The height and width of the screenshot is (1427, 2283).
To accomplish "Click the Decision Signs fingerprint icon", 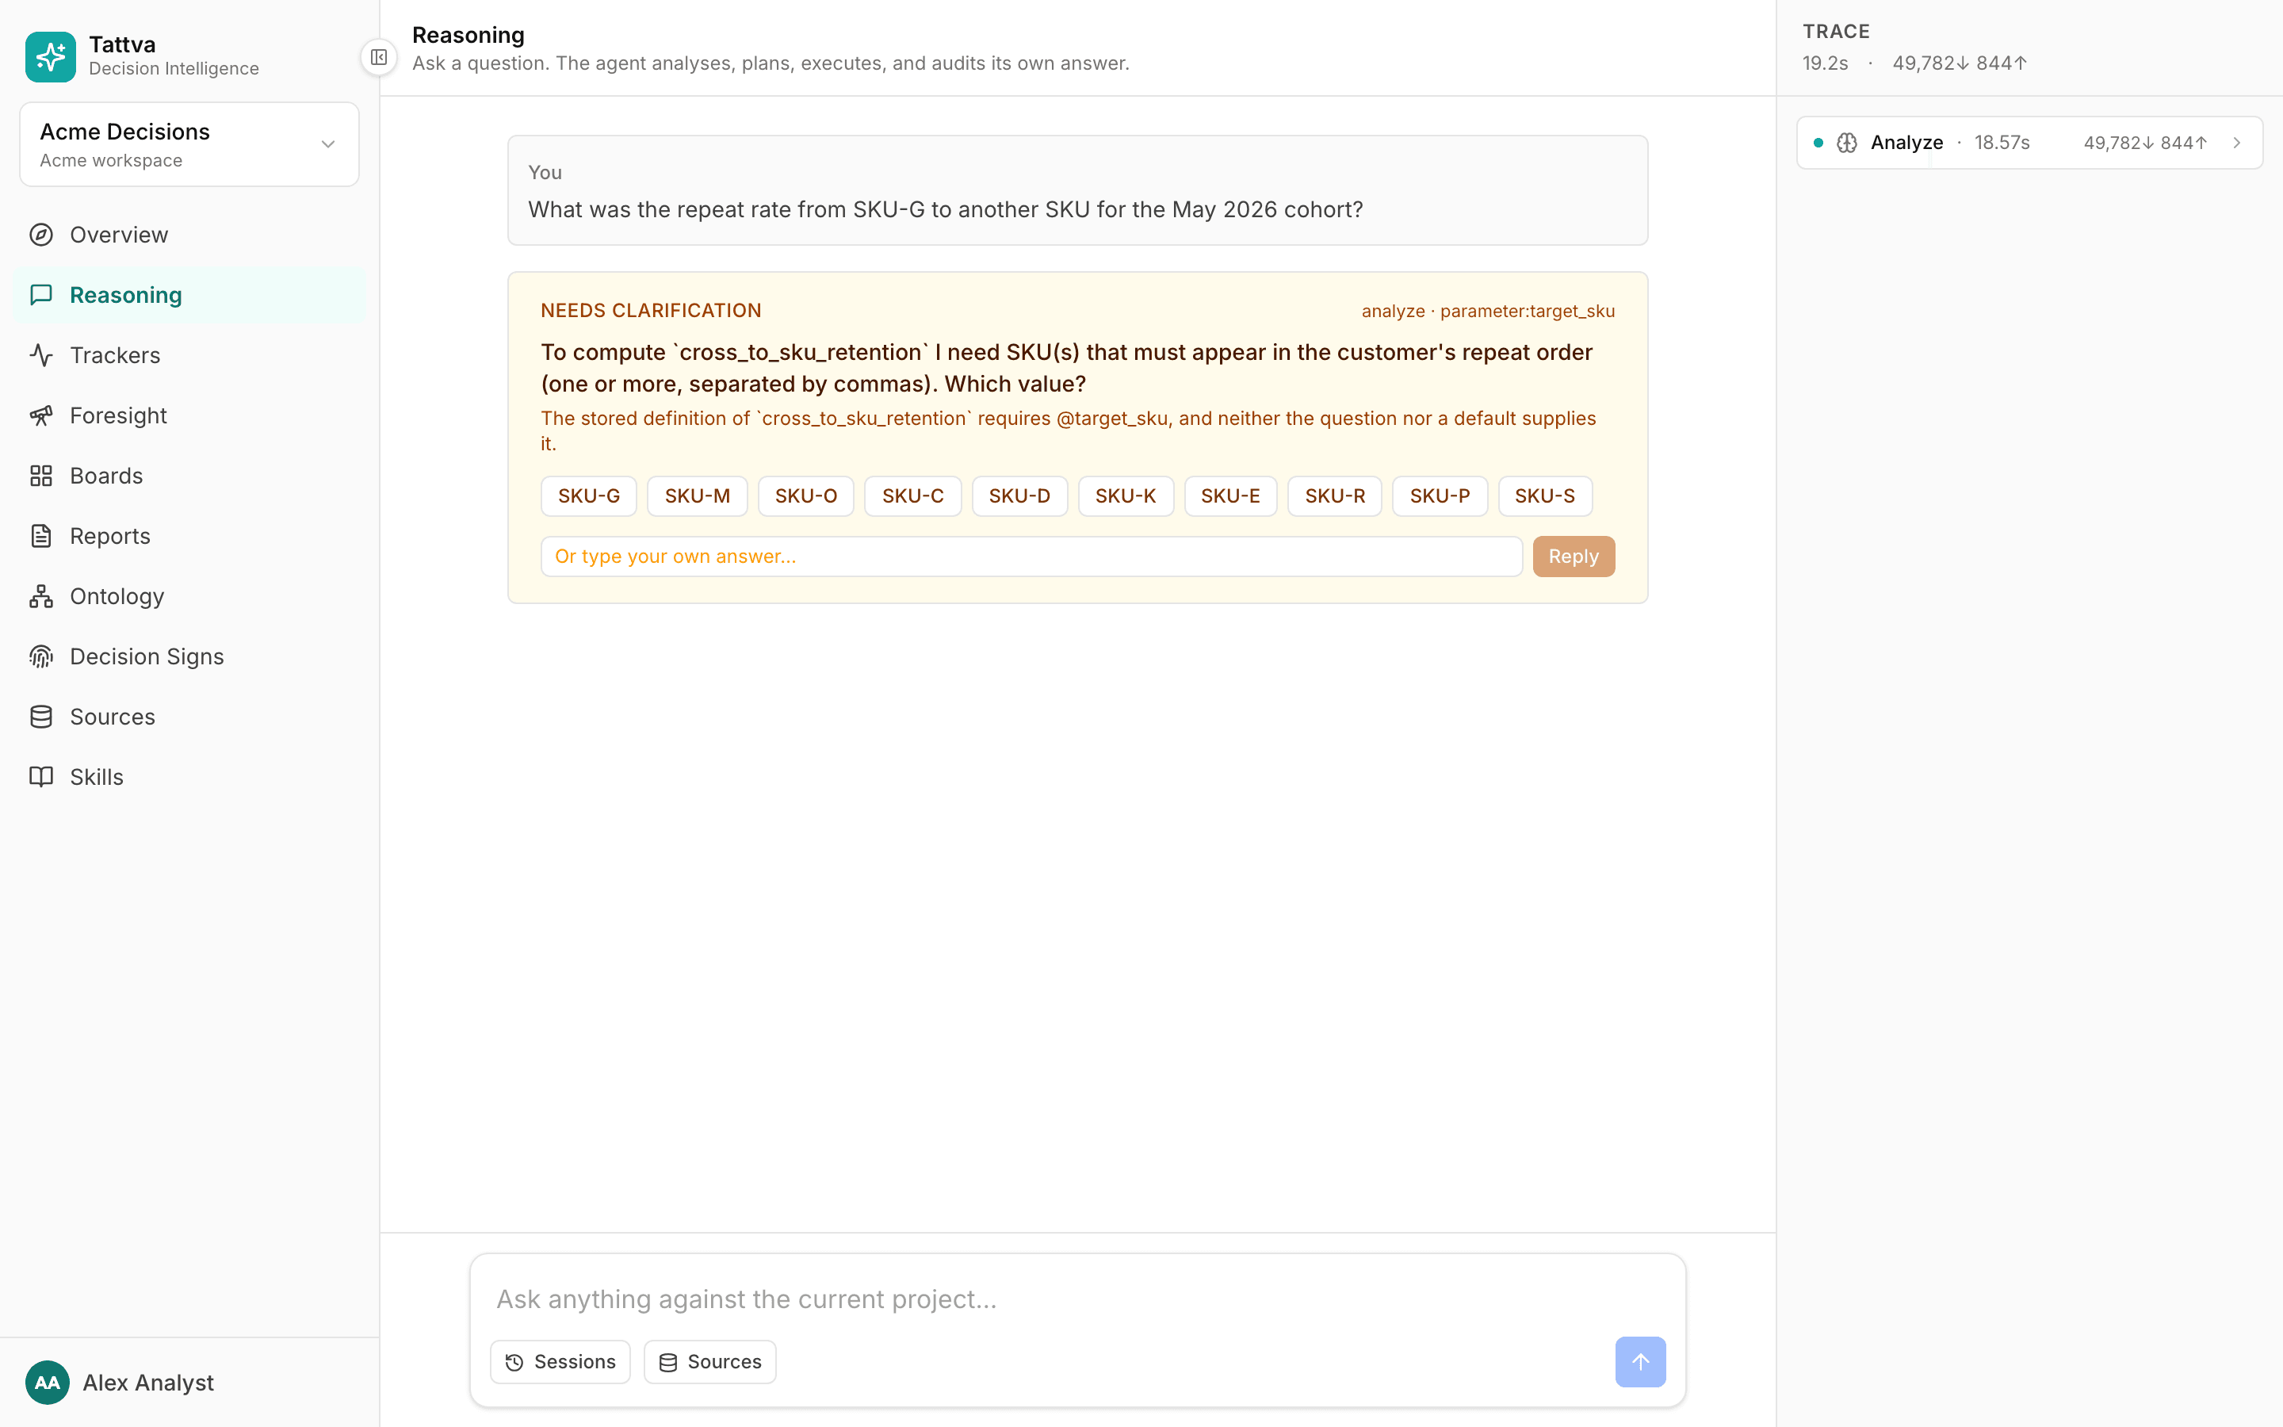I will click(41, 657).
